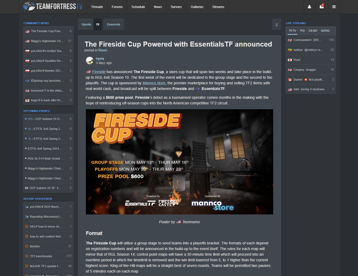This screenshot has width=358, height=276.
Task: Open 'ETF2L 6v6 Spring 2024 ...' event
Action: [x=48, y=149]
